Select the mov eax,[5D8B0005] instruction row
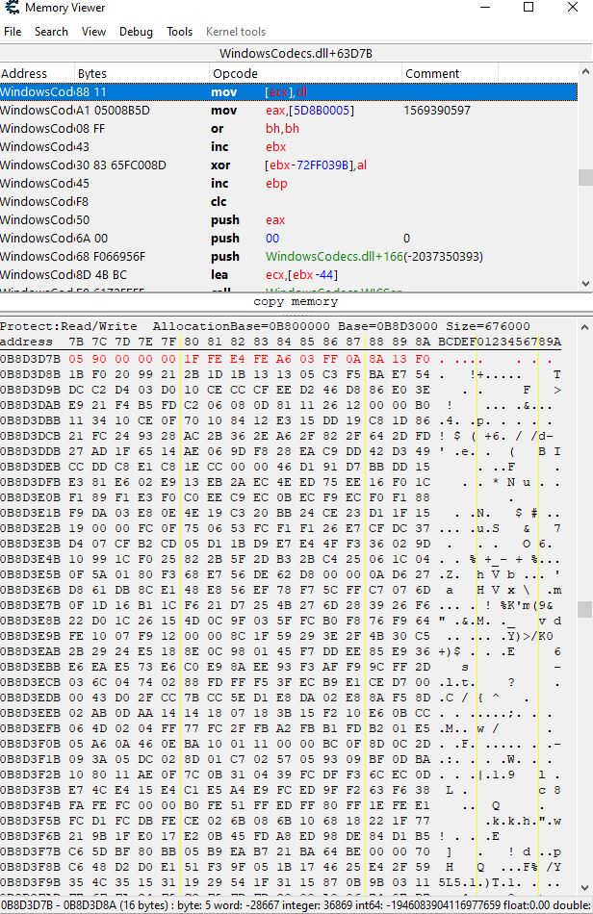The width and height of the screenshot is (593, 914). point(289,111)
